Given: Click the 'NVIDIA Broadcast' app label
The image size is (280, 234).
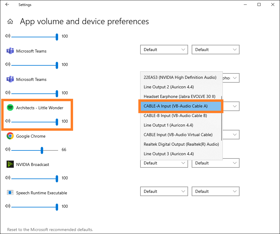Looking at the screenshot, I should 33,164.
